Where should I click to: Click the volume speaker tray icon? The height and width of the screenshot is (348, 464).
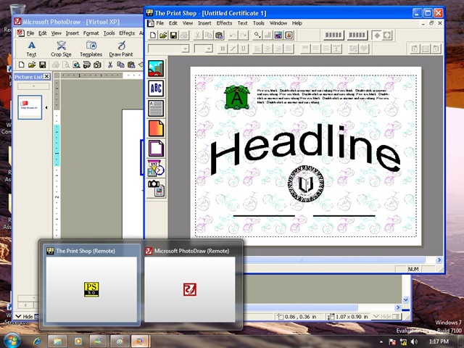coord(414,341)
